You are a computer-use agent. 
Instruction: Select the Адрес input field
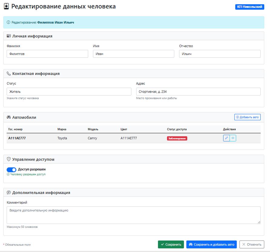198,91
